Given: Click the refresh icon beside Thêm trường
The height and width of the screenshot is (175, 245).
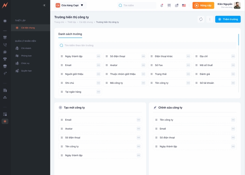Looking at the screenshot, I should [201, 19].
